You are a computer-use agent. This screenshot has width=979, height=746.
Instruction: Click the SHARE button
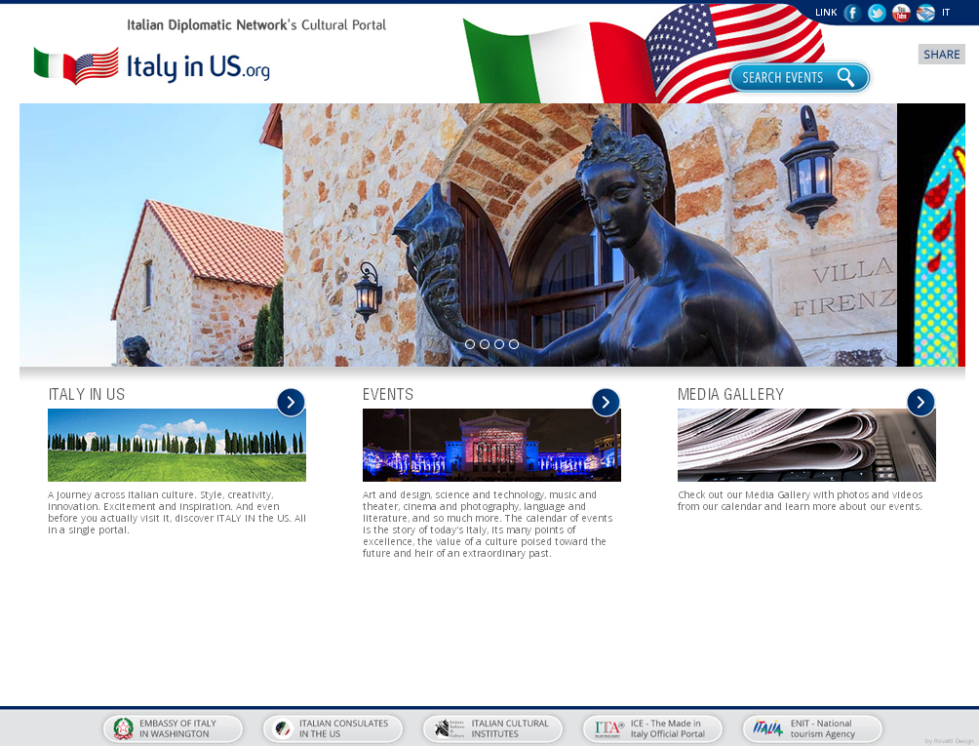coord(942,55)
